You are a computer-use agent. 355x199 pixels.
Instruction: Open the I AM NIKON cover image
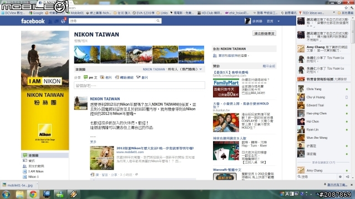(45, 91)
